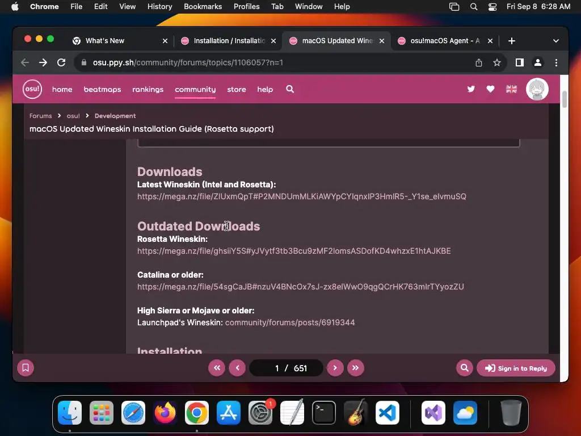Click the osu! logo icon
The width and height of the screenshot is (581, 436).
(32, 89)
